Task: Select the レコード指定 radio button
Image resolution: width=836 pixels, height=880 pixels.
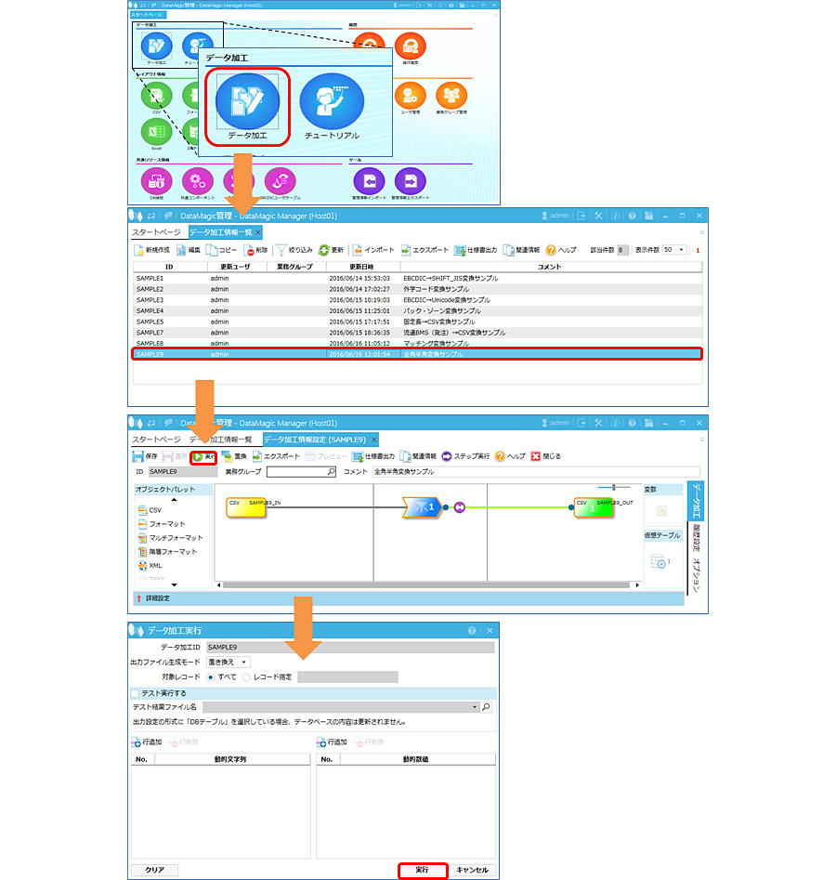Action: coord(247,676)
